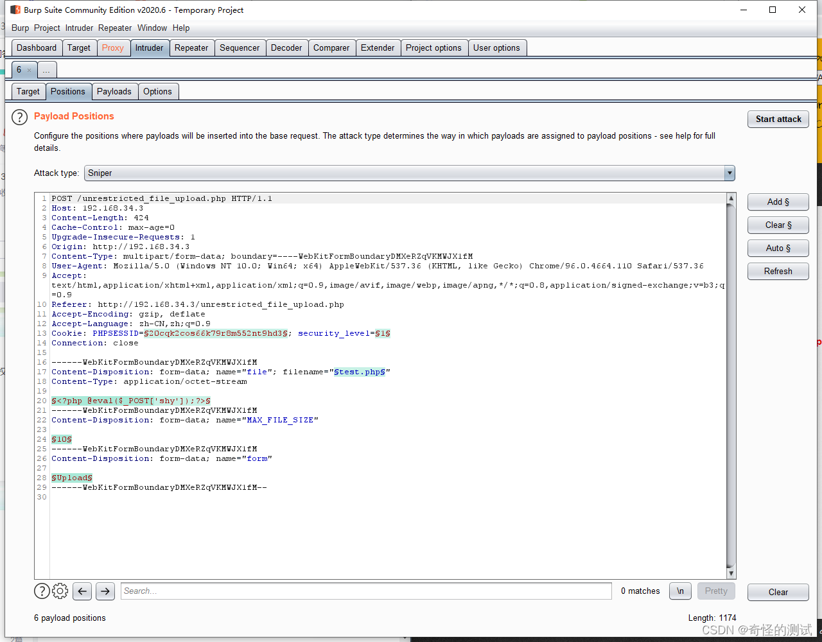The image size is (822, 642).
Task: Focus the Search input field
Action: 366,591
